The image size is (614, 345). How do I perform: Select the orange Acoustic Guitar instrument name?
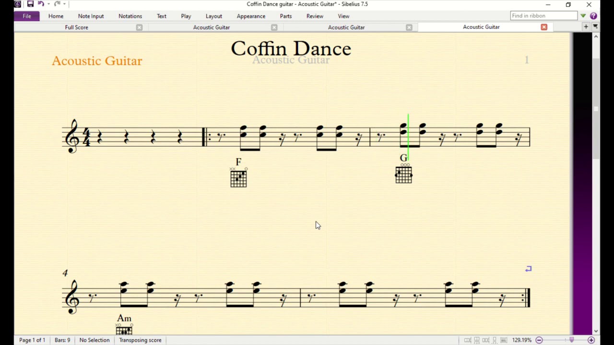click(97, 61)
